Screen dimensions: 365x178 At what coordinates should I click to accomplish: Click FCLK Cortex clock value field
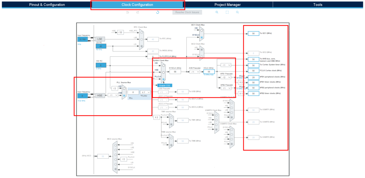(x=253, y=71)
